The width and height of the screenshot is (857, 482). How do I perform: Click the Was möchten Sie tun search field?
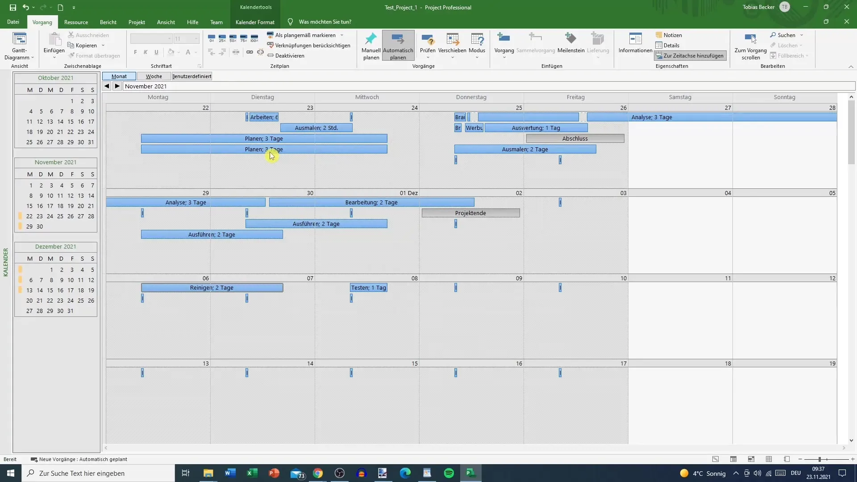point(325,22)
